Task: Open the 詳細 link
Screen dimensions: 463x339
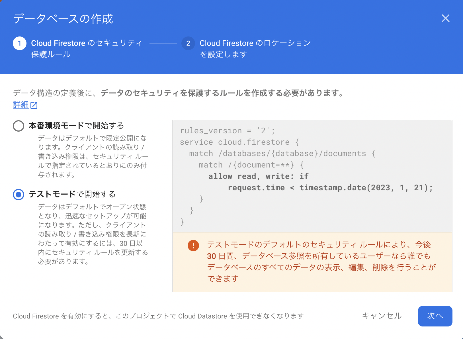Action: (x=21, y=105)
